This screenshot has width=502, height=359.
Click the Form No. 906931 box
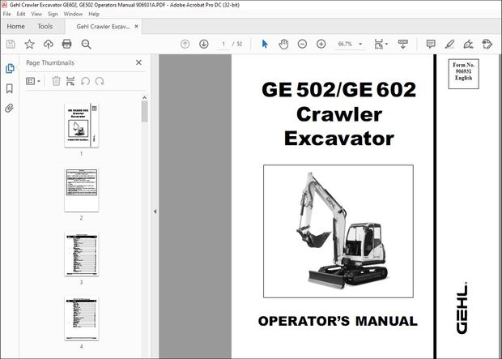(x=463, y=74)
